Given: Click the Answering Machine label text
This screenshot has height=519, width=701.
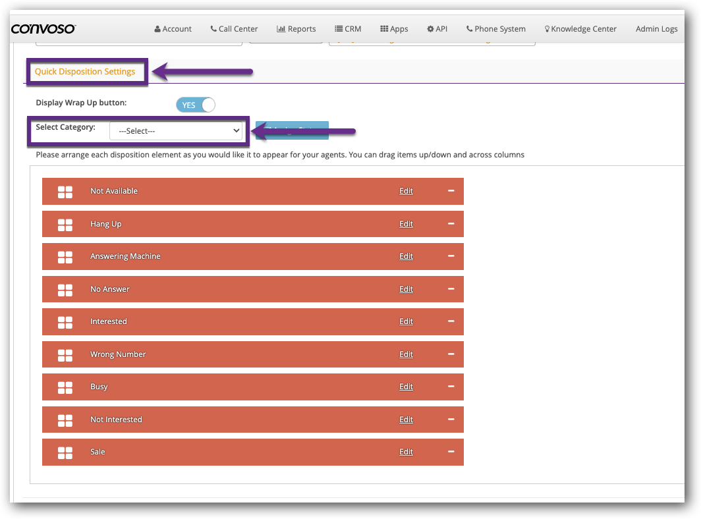Looking at the screenshot, I should click(x=125, y=256).
